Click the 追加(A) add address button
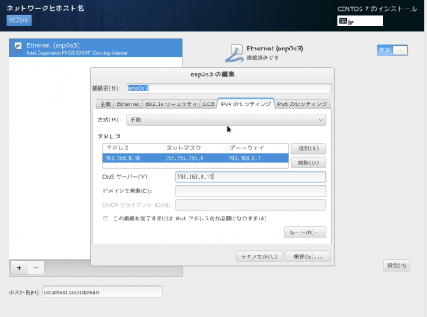 coord(308,149)
